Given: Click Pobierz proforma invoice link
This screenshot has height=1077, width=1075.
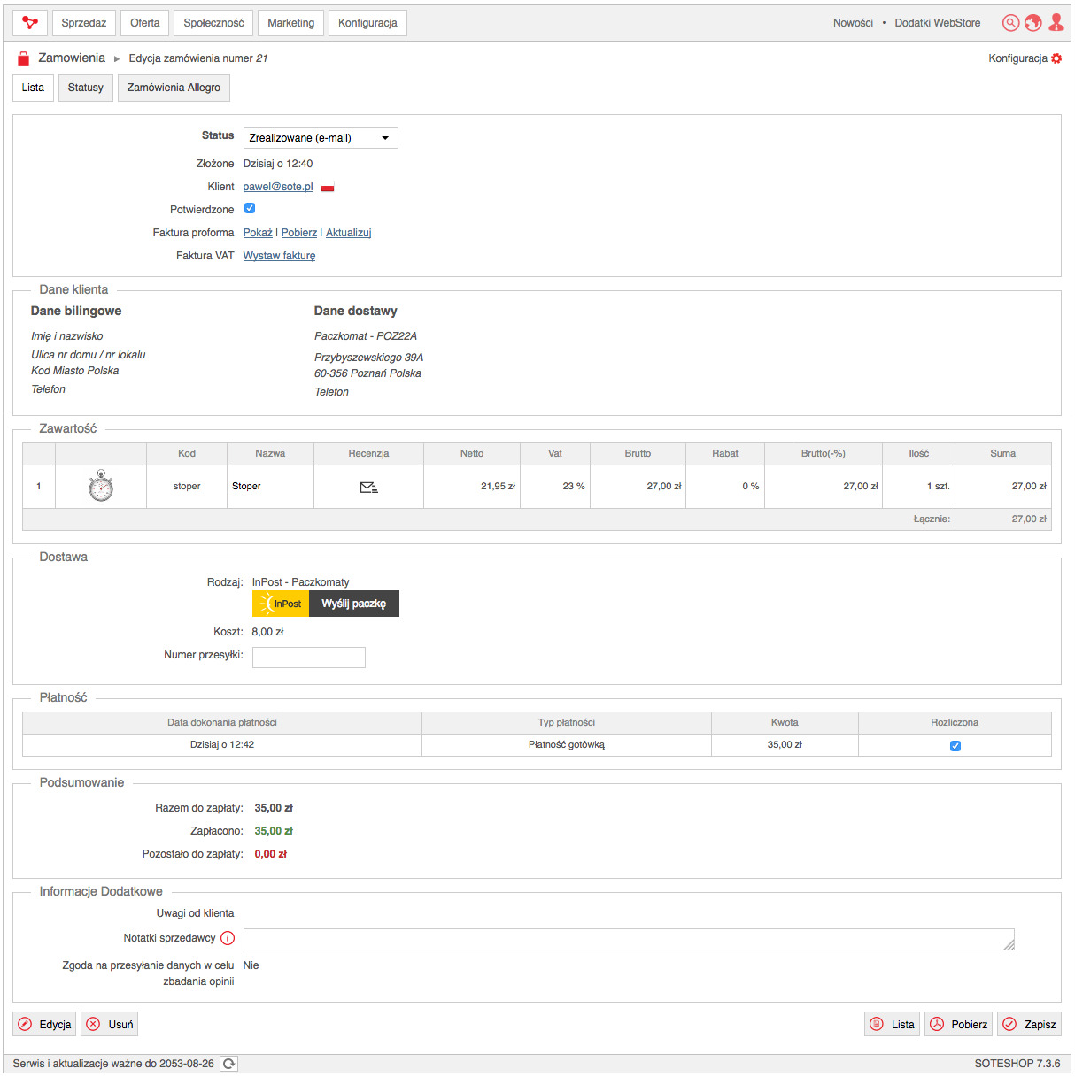Looking at the screenshot, I should [299, 233].
